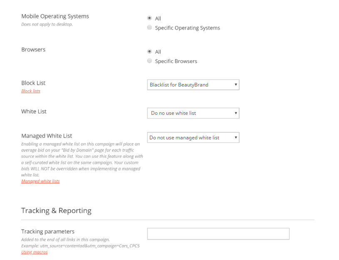339x260 pixels.
Task: Select All radio under Browsers
Action: coord(149,52)
